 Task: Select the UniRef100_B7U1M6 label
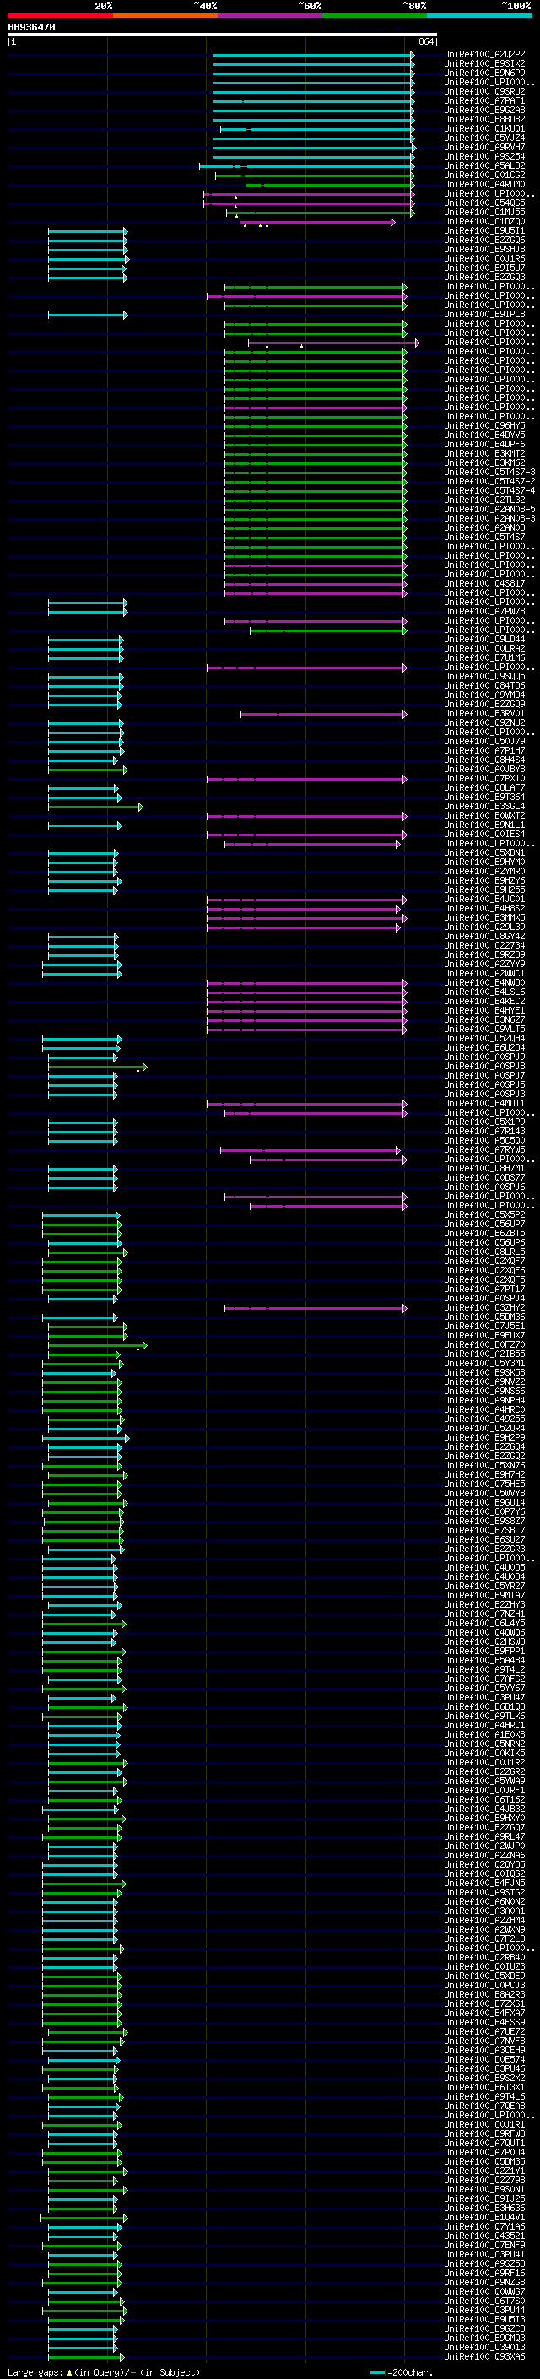(484, 657)
